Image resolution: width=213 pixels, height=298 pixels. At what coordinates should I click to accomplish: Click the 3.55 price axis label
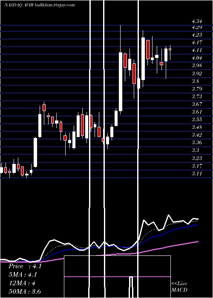coord(197,120)
